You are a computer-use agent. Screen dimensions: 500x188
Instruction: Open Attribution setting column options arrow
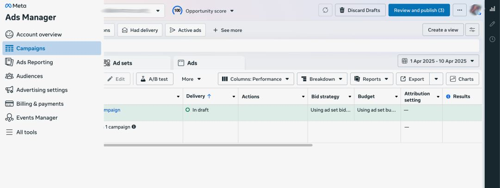pos(438,97)
